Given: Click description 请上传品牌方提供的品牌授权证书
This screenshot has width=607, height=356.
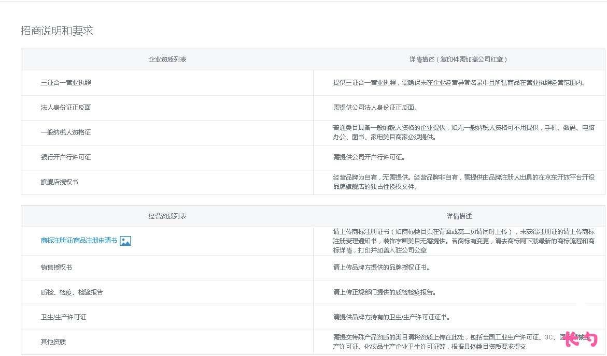Looking at the screenshot, I should click(x=382, y=267).
